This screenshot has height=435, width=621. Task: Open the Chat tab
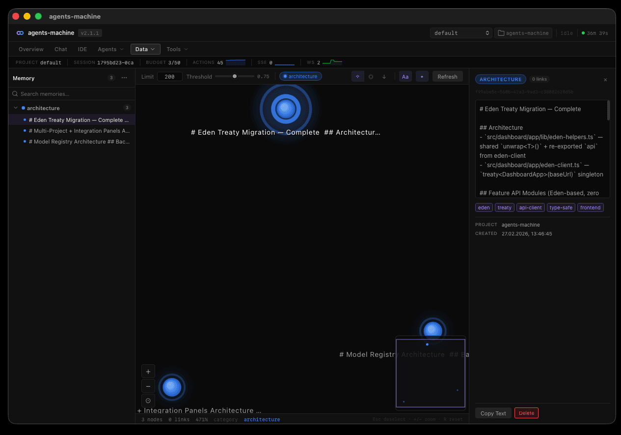61,49
